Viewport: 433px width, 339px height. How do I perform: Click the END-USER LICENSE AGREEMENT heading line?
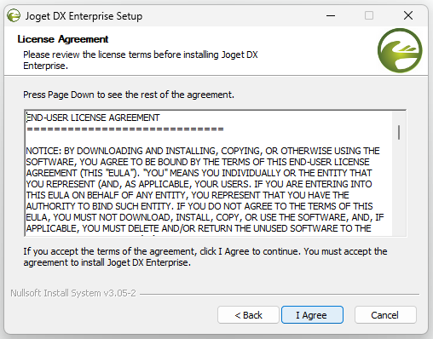[x=93, y=118]
